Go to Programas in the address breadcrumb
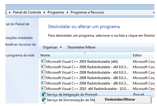Screen dimensions: 157x106 [56, 12]
